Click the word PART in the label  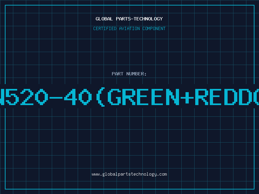pyautogui.click(x=117, y=74)
